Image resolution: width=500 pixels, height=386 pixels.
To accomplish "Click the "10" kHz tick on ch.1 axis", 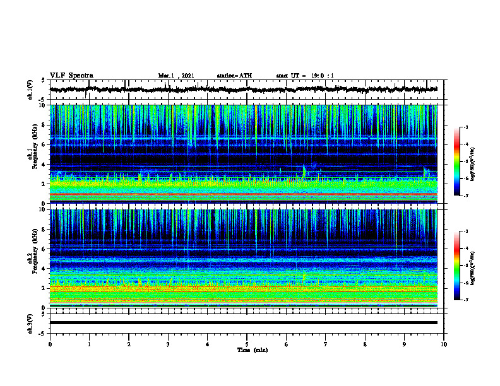I will [42, 105].
